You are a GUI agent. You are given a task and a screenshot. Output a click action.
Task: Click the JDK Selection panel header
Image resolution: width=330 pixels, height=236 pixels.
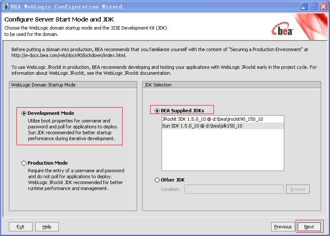click(x=231, y=85)
